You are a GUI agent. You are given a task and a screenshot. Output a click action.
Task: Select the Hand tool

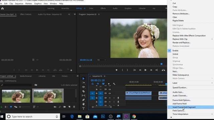(x=83, y=104)
